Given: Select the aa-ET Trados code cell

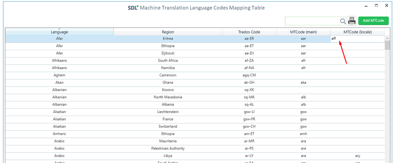Looking at the screenshot, I should (249, 46).
